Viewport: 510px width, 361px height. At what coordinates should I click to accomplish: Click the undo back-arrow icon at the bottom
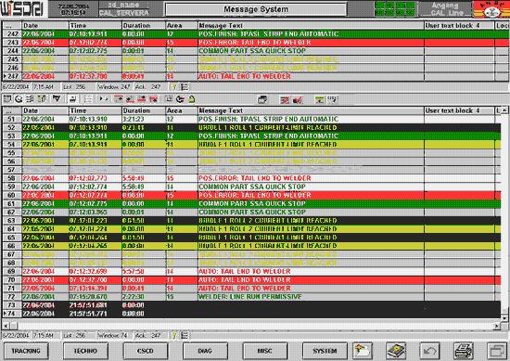pos(429,351)
